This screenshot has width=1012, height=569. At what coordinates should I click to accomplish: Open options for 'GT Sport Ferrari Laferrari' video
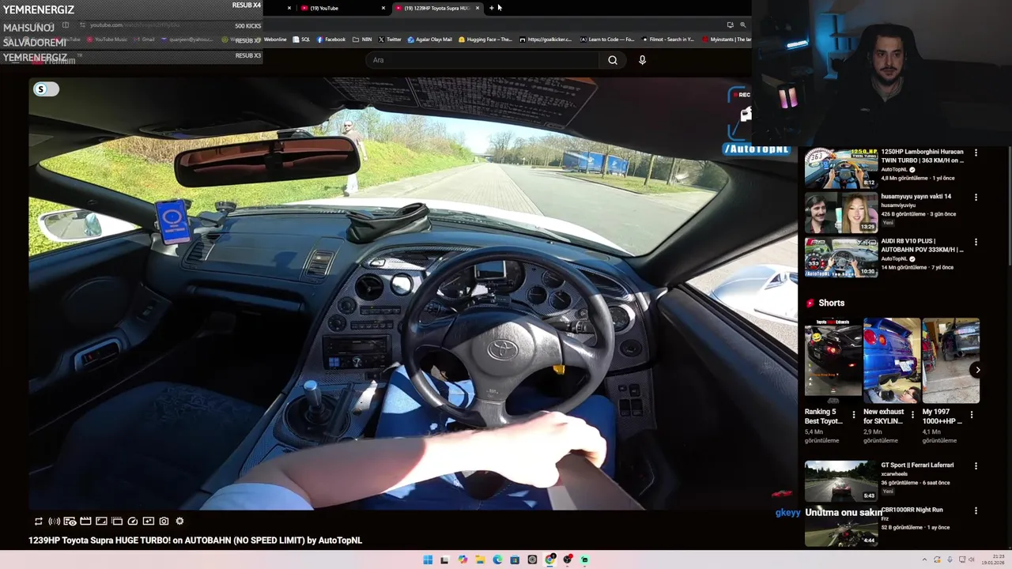point(976,466)
